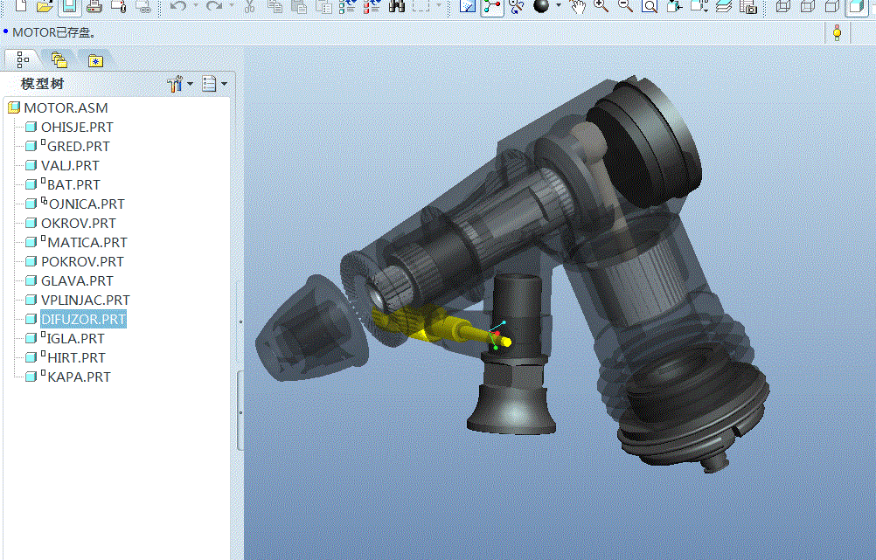This screenshot has width=876, height=560.
Task: Open model tree Show dropdown
Action: (213, 84)
